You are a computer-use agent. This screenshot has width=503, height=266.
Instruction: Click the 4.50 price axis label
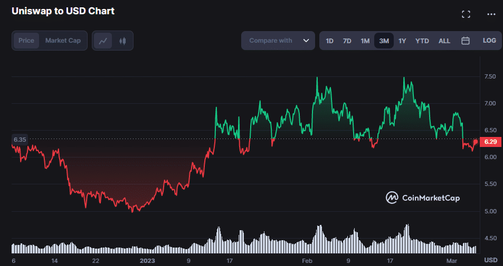coord(489,238)
